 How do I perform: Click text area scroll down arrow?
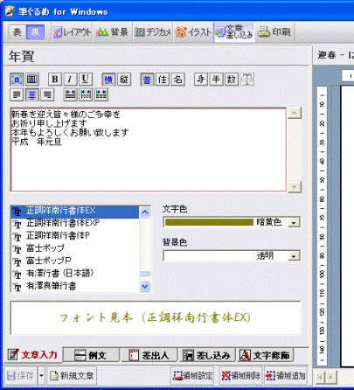coord(295,186)
